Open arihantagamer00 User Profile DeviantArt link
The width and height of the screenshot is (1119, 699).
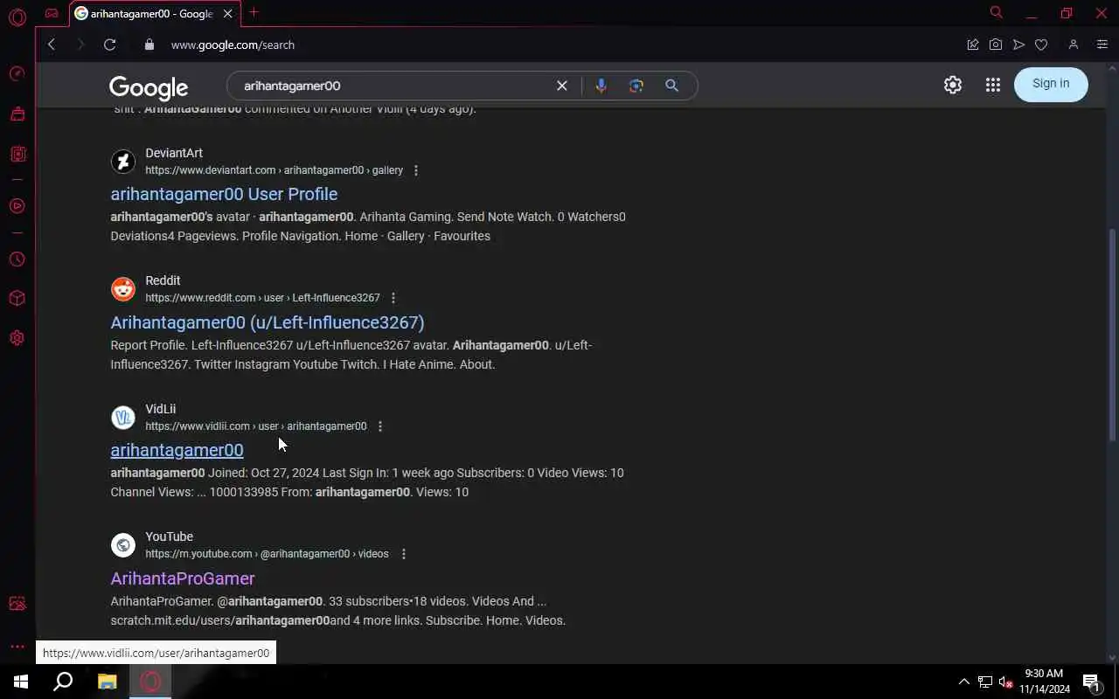coord(224,194)
